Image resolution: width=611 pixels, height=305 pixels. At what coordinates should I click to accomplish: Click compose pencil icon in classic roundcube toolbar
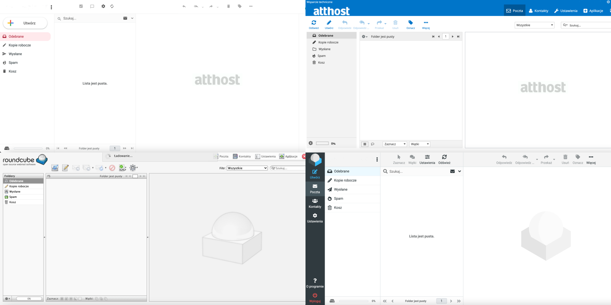pyautogui.click(x=65, y=168)
